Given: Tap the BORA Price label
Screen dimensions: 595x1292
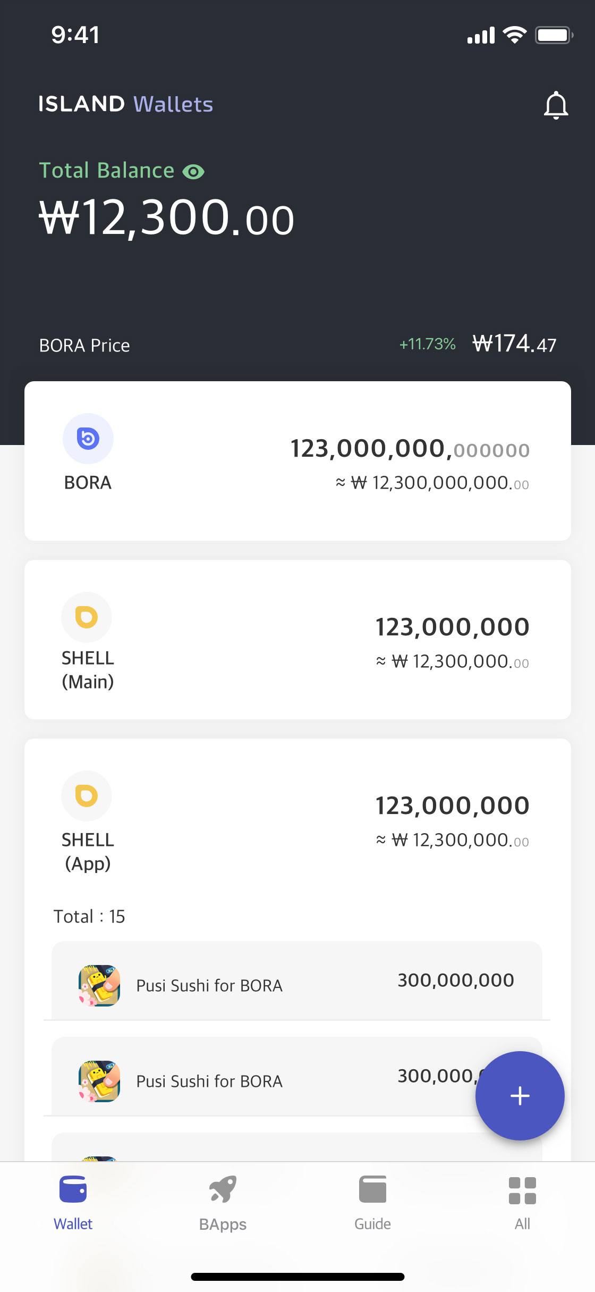Looking at the screenshot, I should click(84, 346).
